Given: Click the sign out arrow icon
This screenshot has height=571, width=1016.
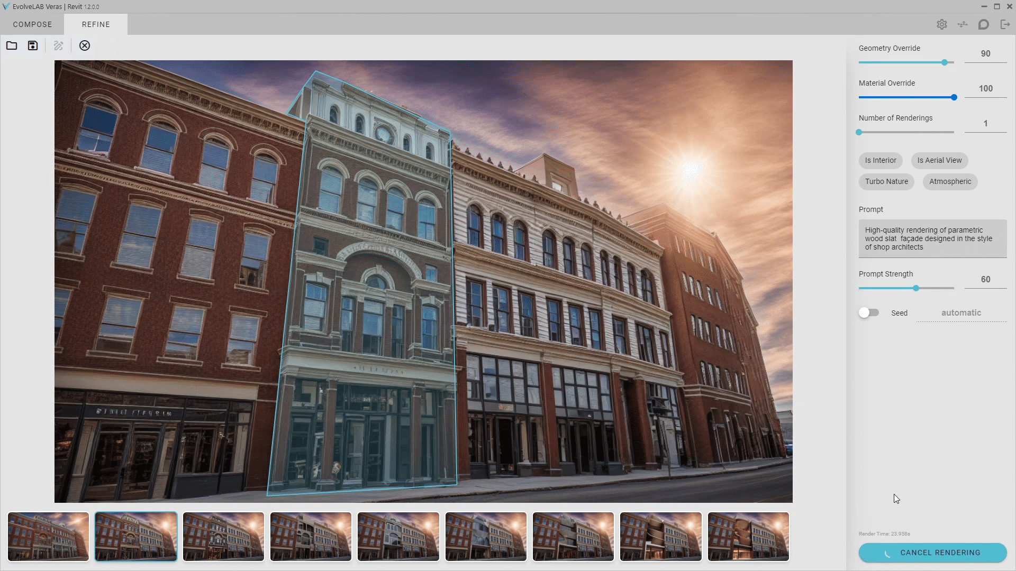Looking at the screenshot, I should click(1005, 24).
